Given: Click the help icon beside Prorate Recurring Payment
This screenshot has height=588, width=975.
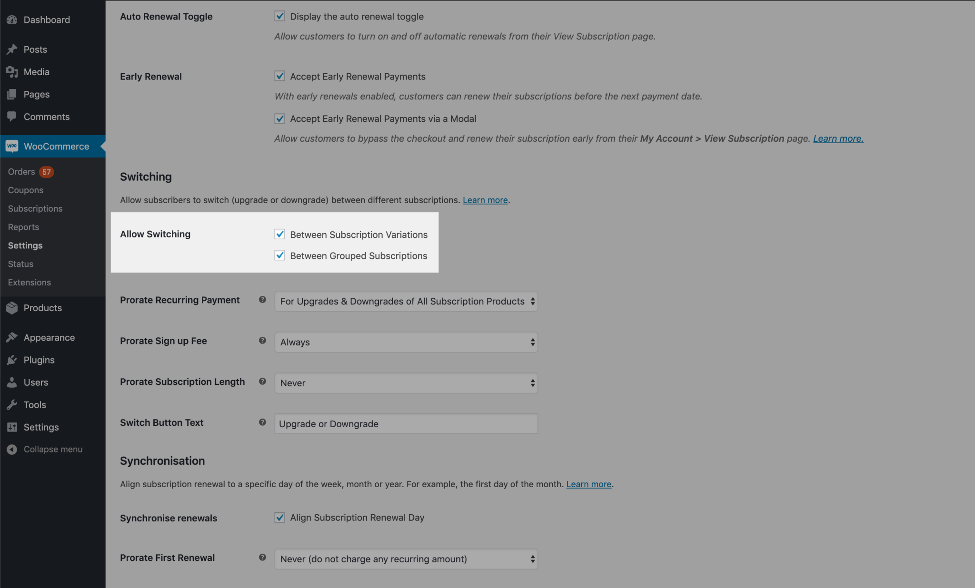Looking at the screenshot, I should coord(262,300).
